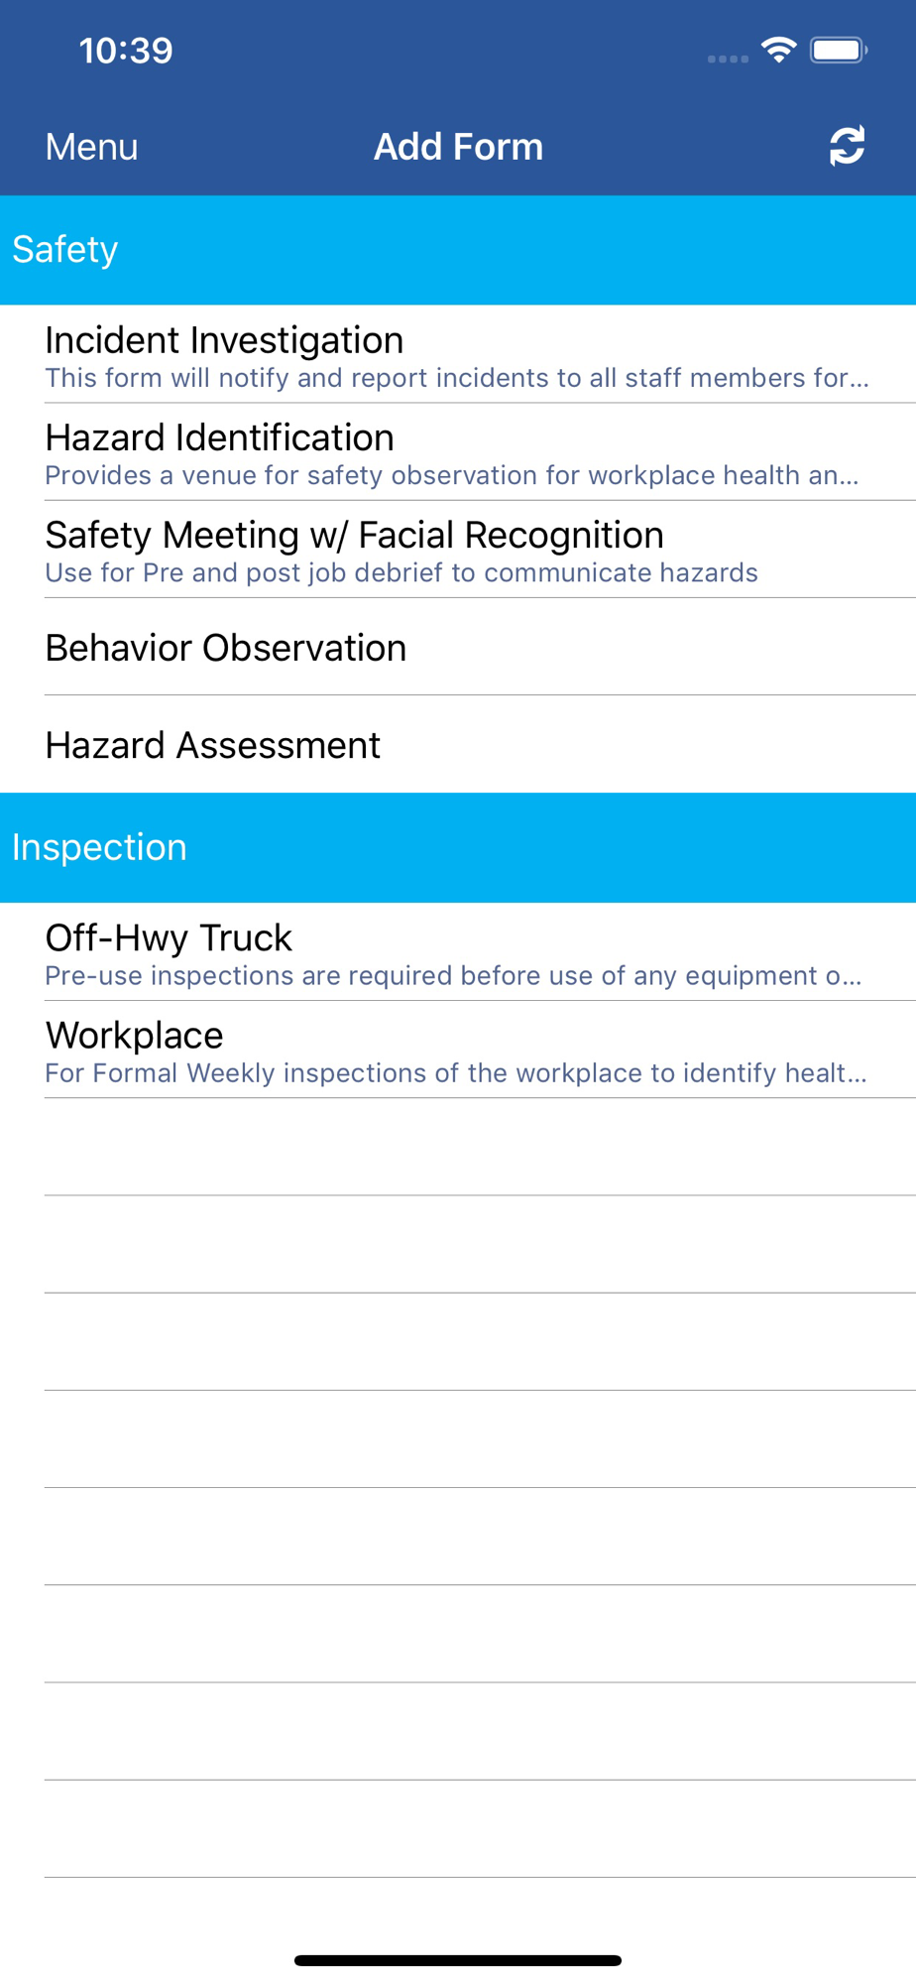This screenshot has width=916, height=1984.
Task: Tap the home indicator bar
Action: coord(458,1960)
